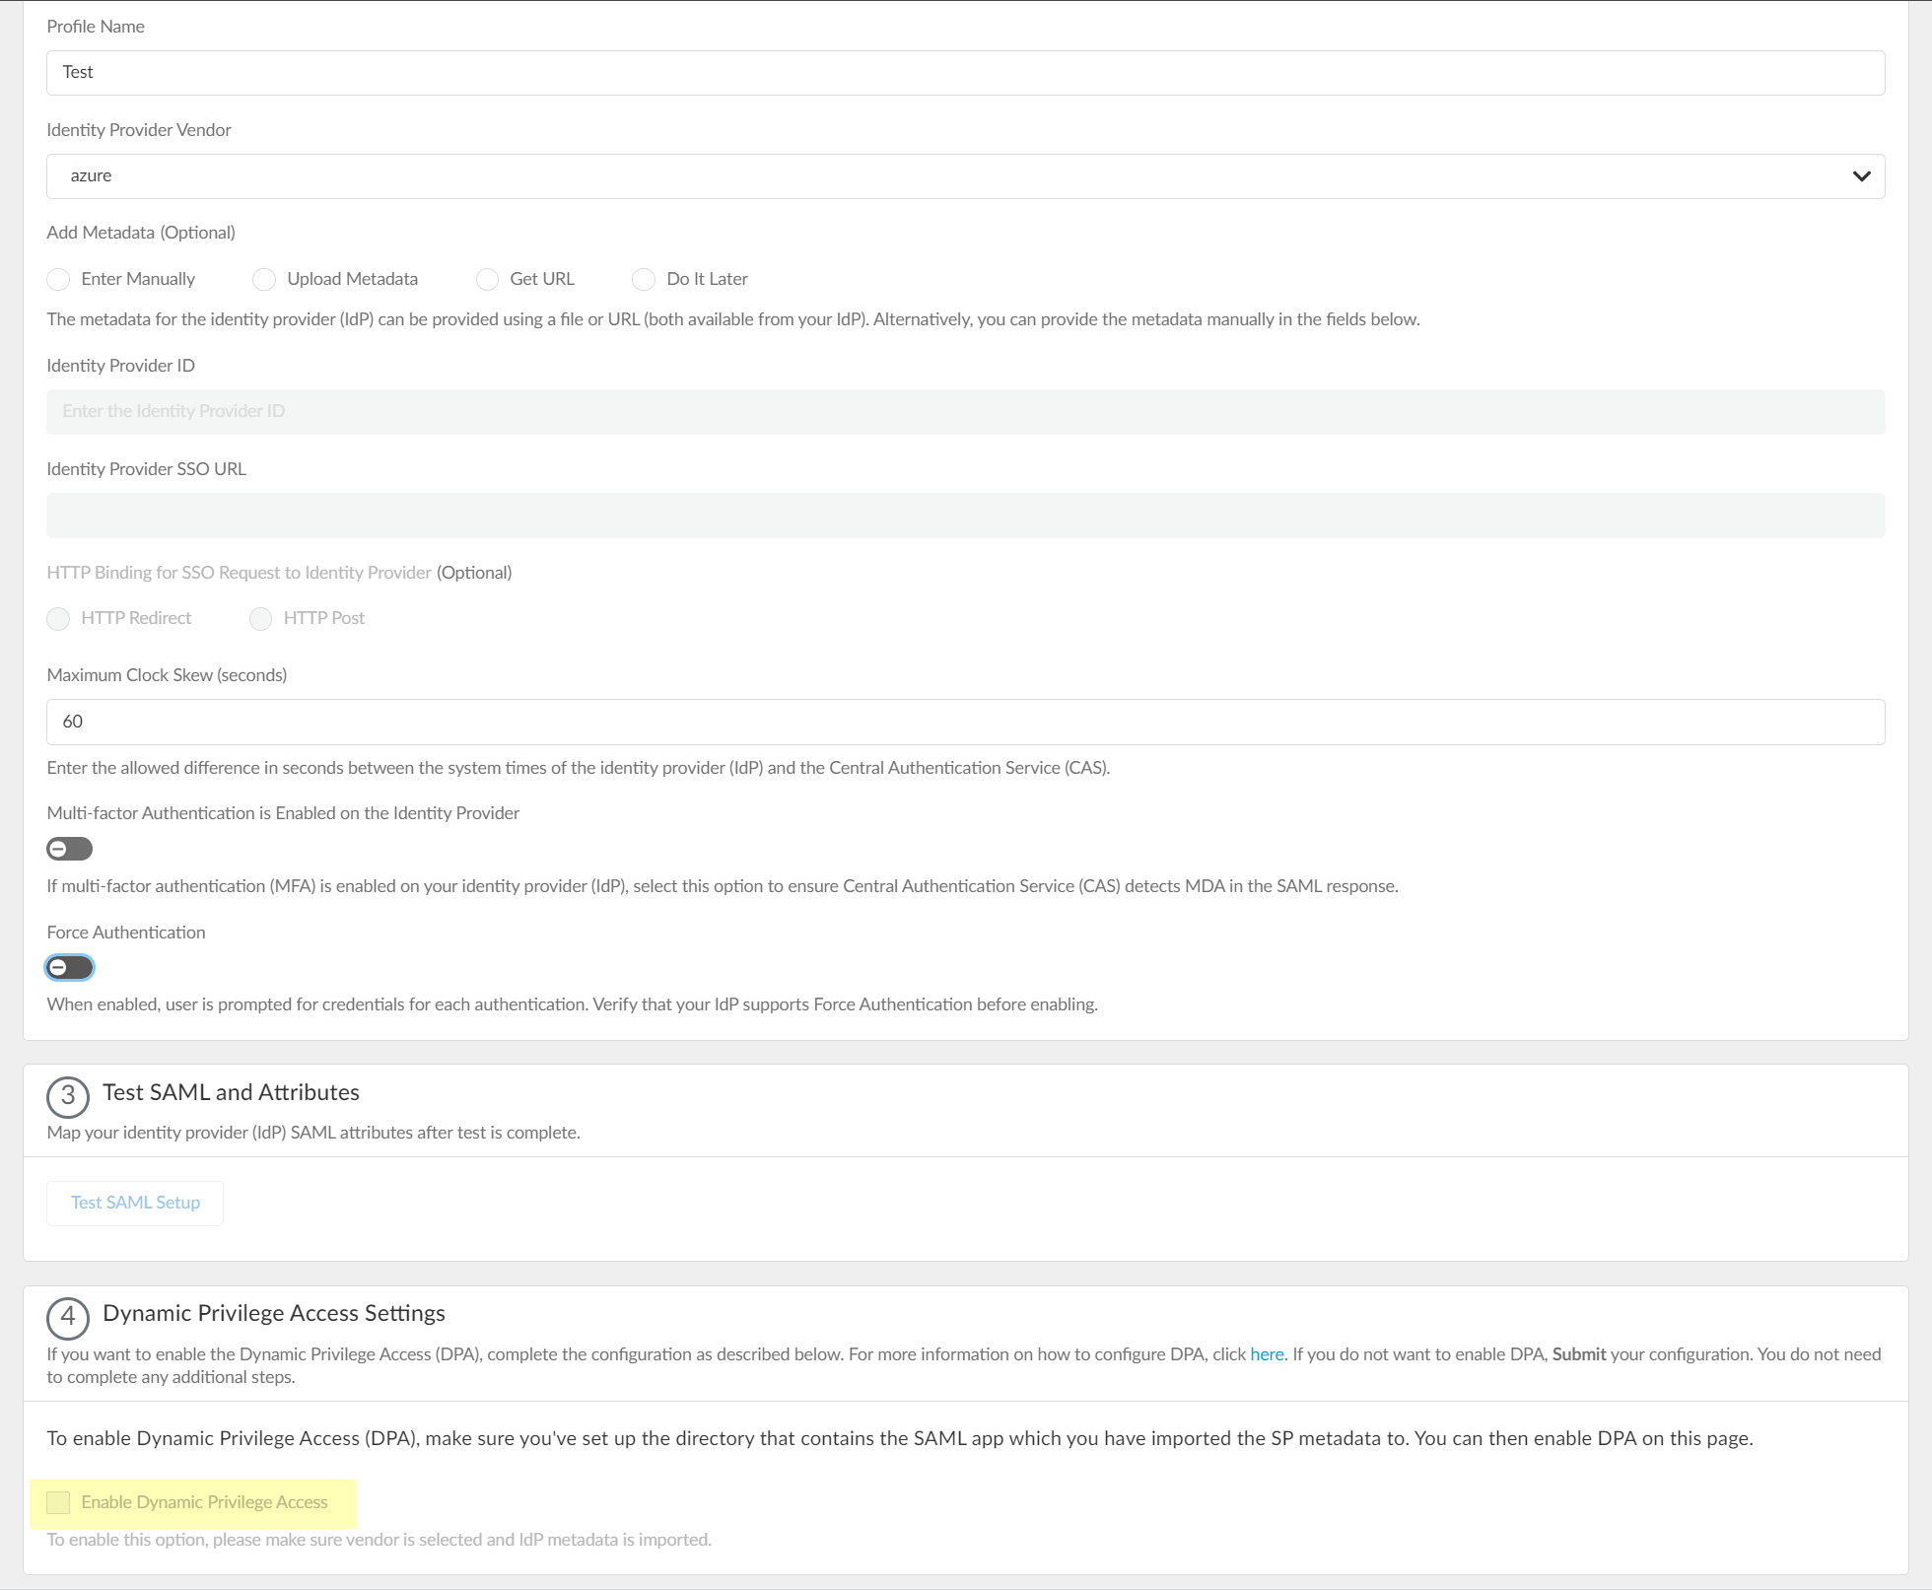This screenshot has width=1932, height=1590.
Task: Select the Enter Manually radio option
Action: pyautogui.click(x=59, y=280)
